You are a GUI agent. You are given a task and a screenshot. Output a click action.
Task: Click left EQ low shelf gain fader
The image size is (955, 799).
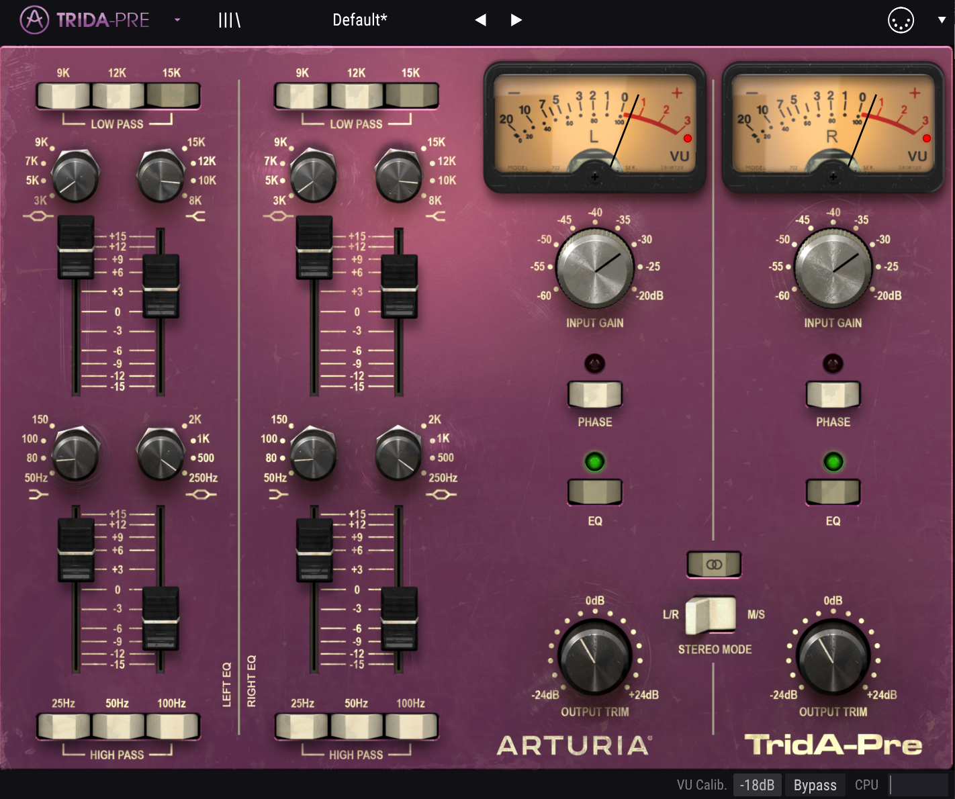[x=76, y=550]
